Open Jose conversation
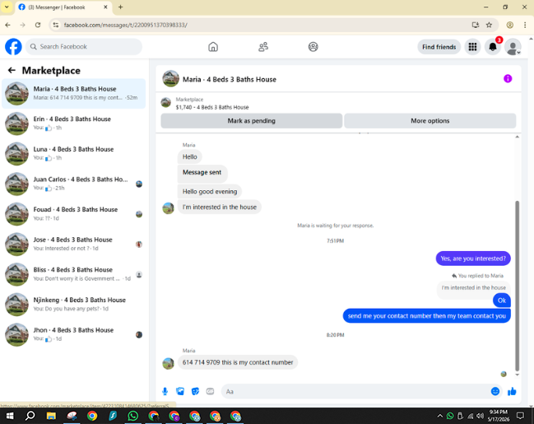The width and height of the screenshot is (534, 424). point(73,244)
